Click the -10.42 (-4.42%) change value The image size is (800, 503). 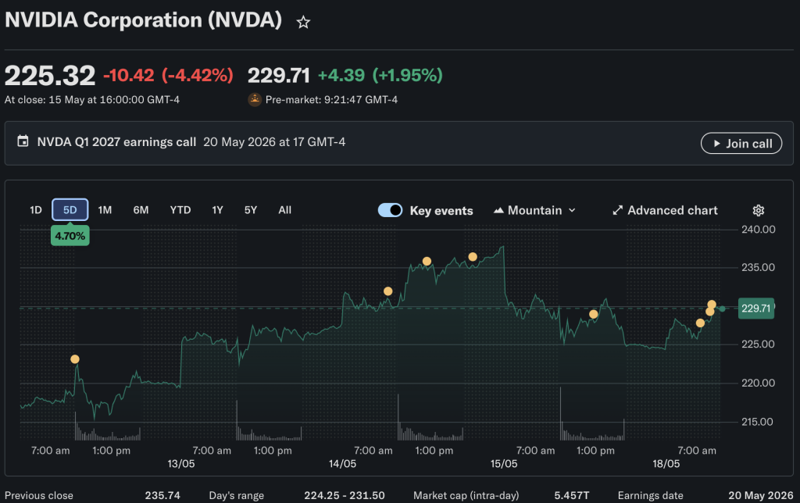[x=169, y=76]
